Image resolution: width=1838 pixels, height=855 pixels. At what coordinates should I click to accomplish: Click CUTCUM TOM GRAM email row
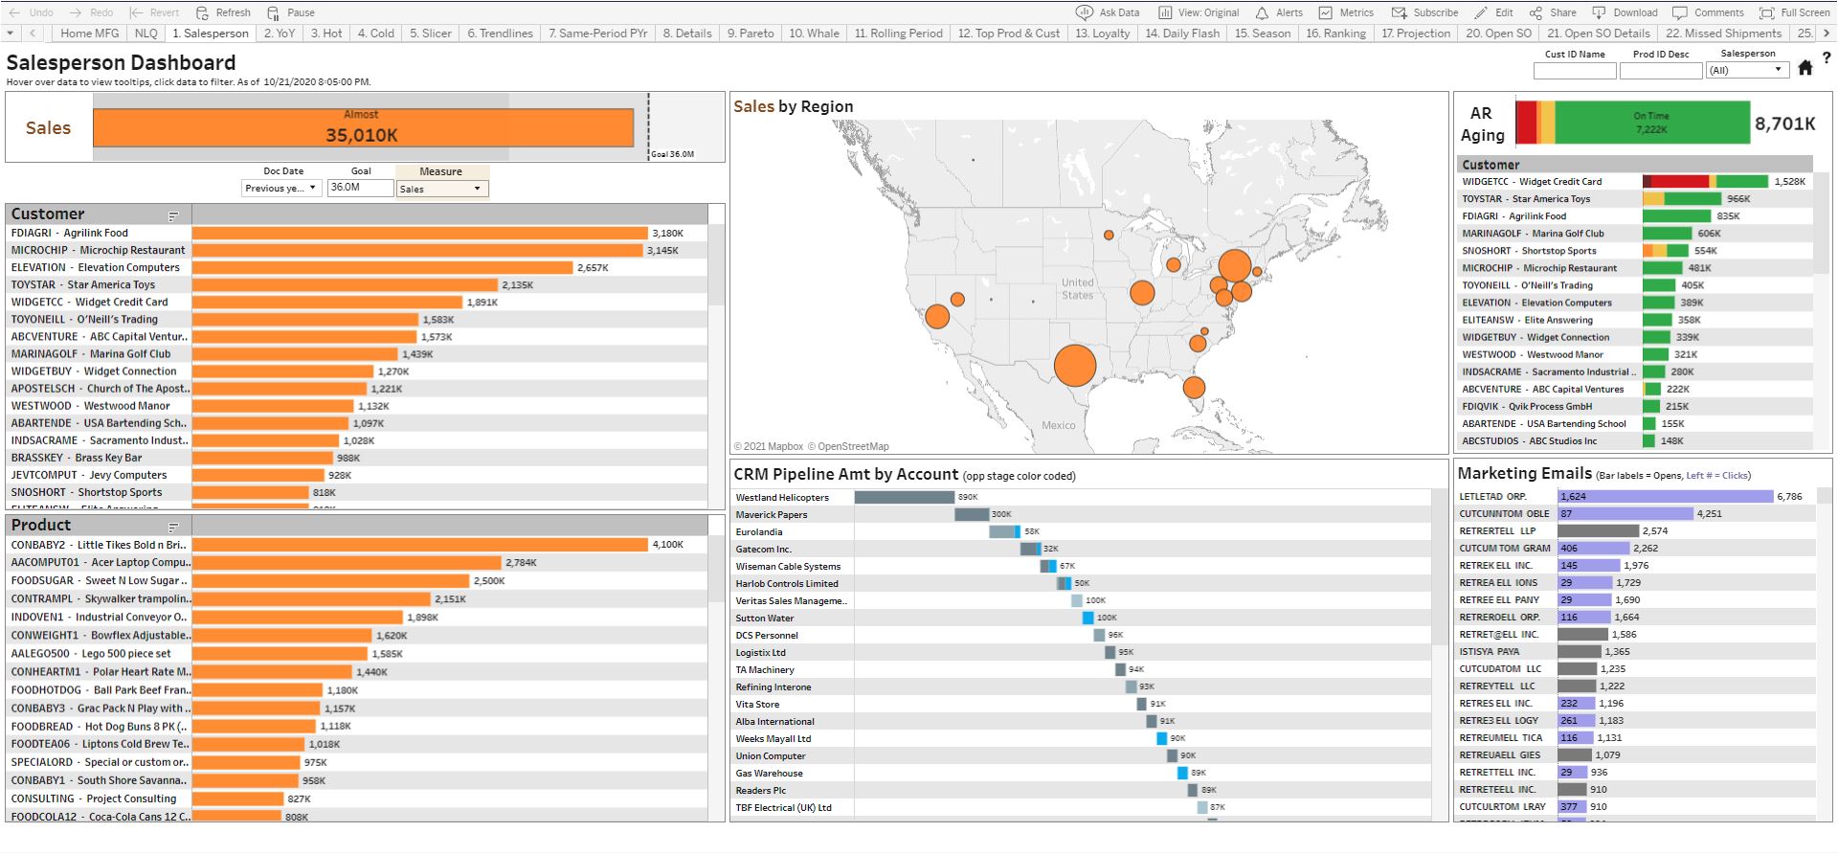pyautogui.click(x=1635, y=548)
